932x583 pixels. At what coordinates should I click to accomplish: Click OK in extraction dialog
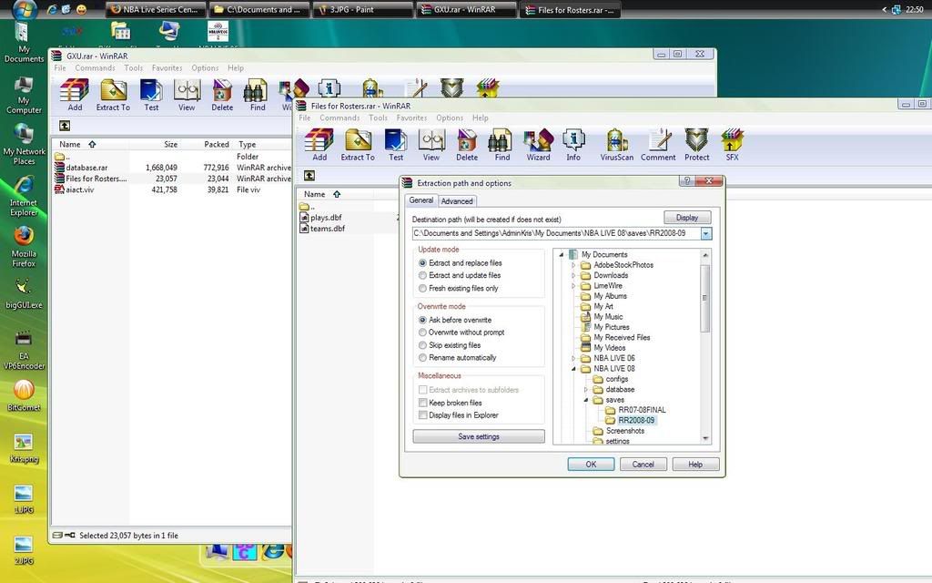[x=591, y=464]
